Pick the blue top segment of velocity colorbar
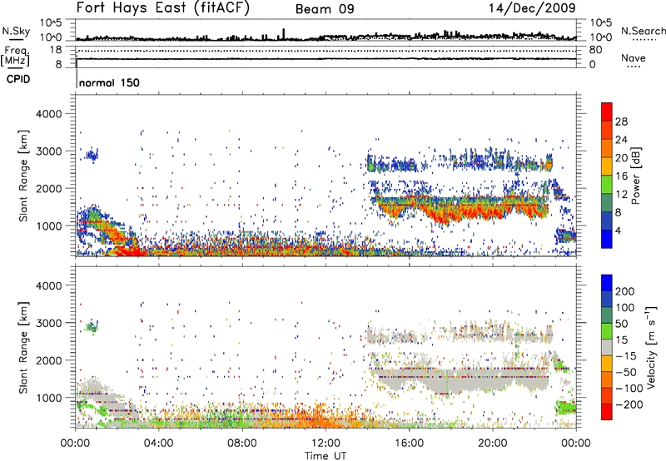Viewport: 666px width, 461px height. click(x=607, y=283)
